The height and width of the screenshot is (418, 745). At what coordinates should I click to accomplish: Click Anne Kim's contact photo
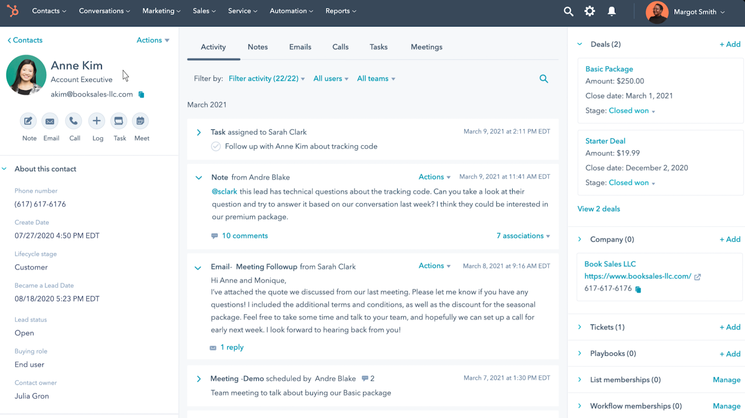tap(26, 75)
